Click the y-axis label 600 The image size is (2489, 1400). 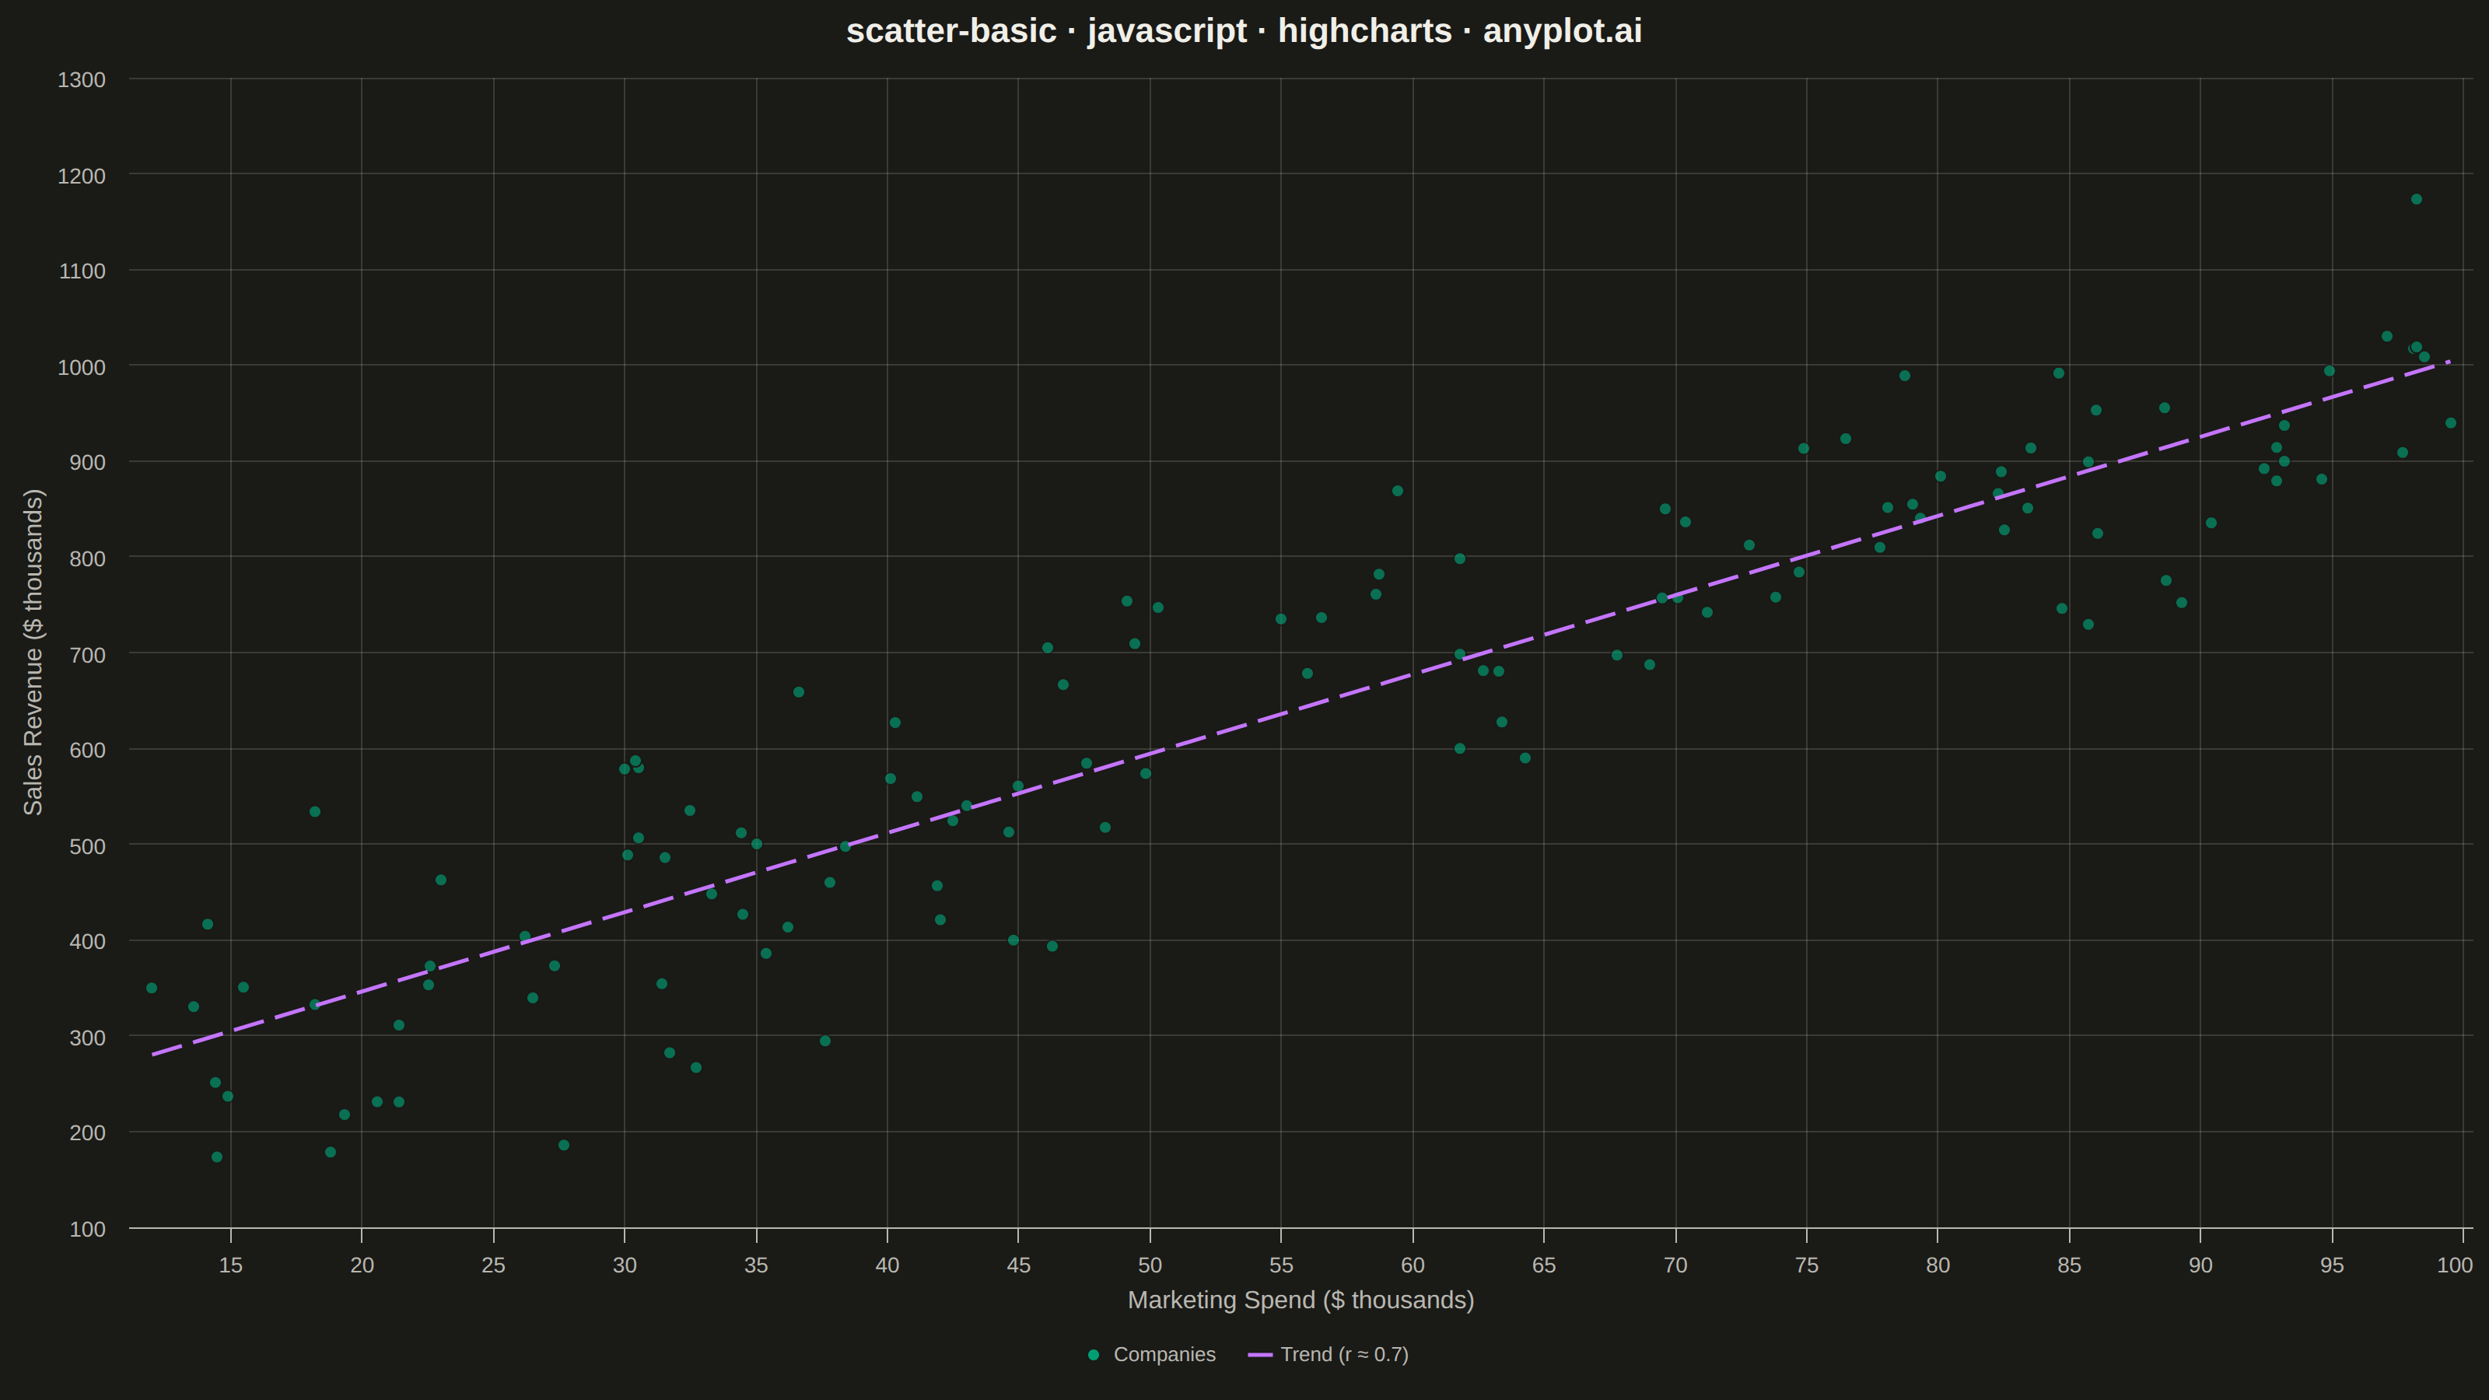(x=88, y=750)
